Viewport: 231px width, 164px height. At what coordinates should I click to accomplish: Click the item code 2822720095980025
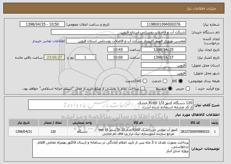coord(195,132)
